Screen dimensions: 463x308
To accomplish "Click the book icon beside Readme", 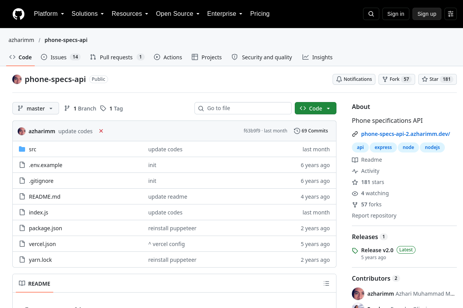I will point(355,160).
